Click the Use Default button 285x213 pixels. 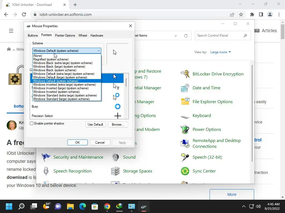click(95, 125)
